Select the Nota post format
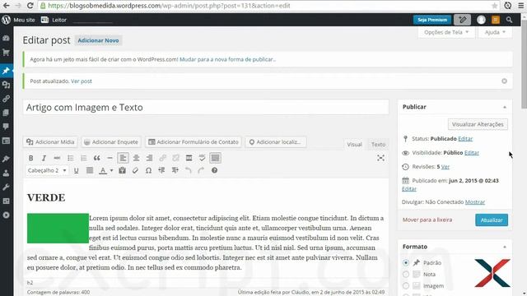The width and height of the screenshot is (527, 296). 406,274
